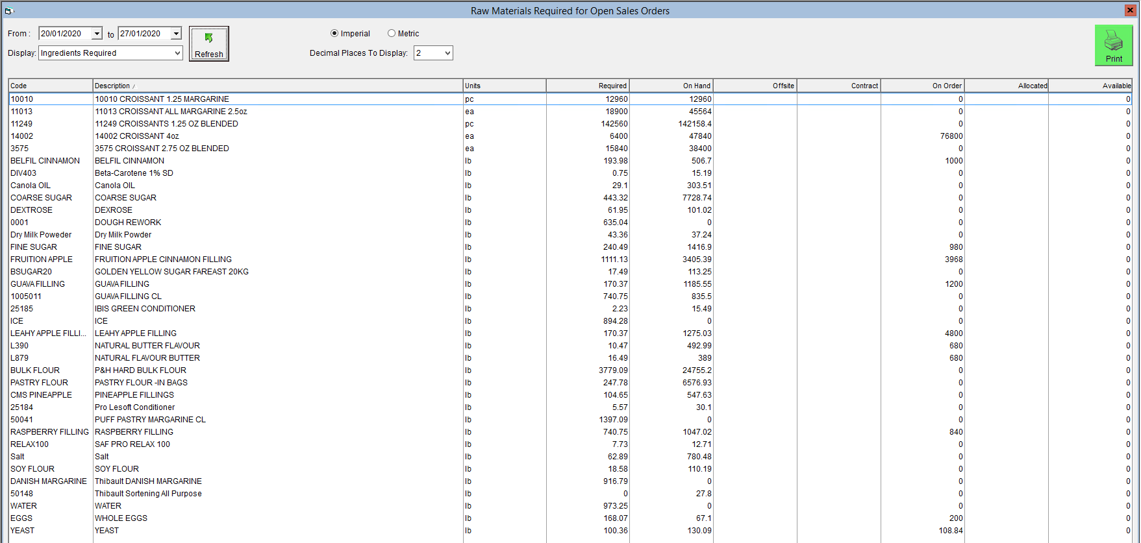Image resolution: width=1141 pixels, height=543 pixels.
Task: Click the Contract column header
Action: [839, 86]
